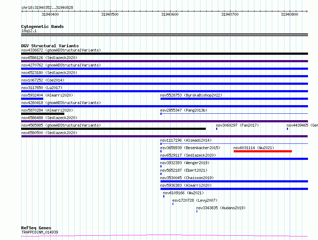Image resolution: width=318 pixels, height=240 pixels.
Task: Click the esv1720728 small blue marker
Action: point(173,204)
